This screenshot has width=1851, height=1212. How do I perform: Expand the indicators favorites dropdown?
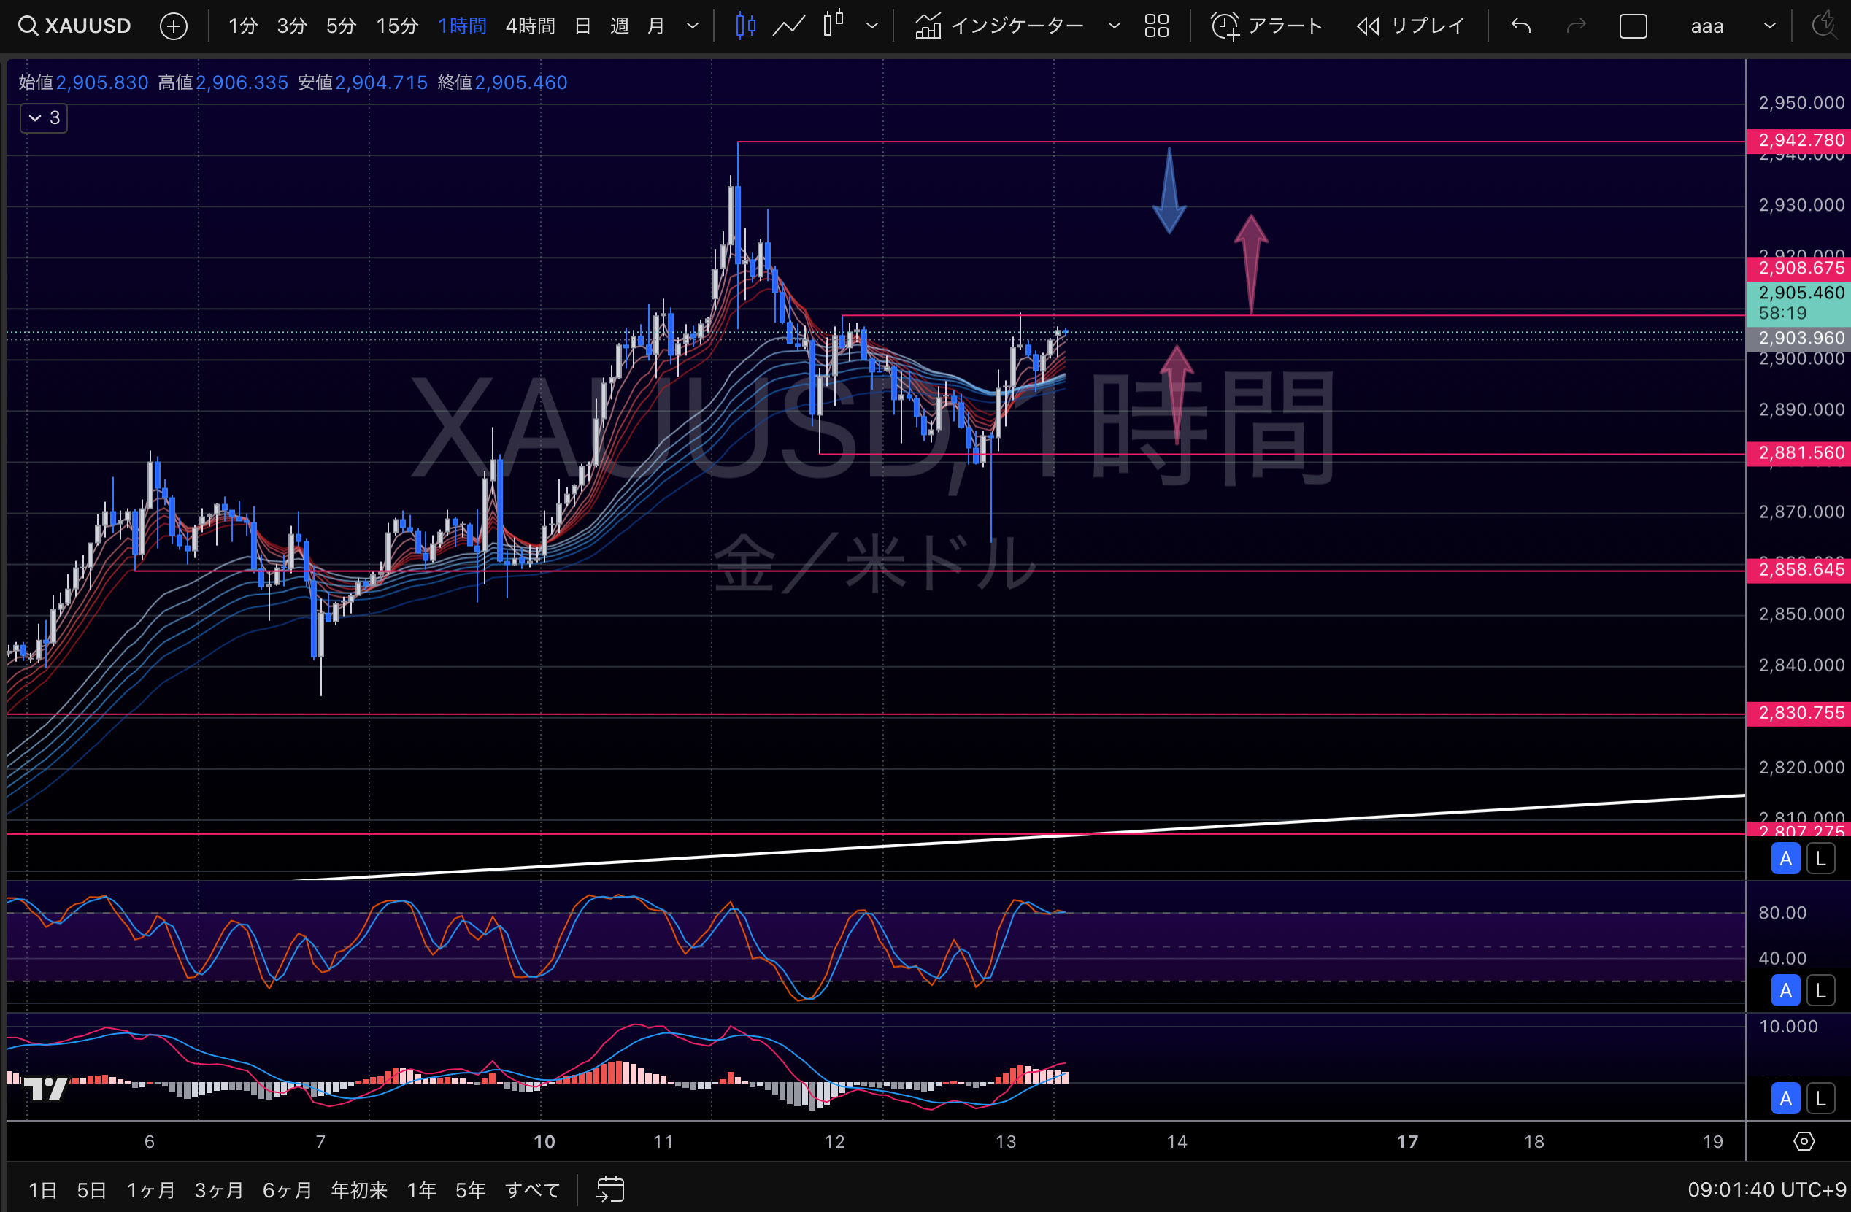[x=1114, y=26]
